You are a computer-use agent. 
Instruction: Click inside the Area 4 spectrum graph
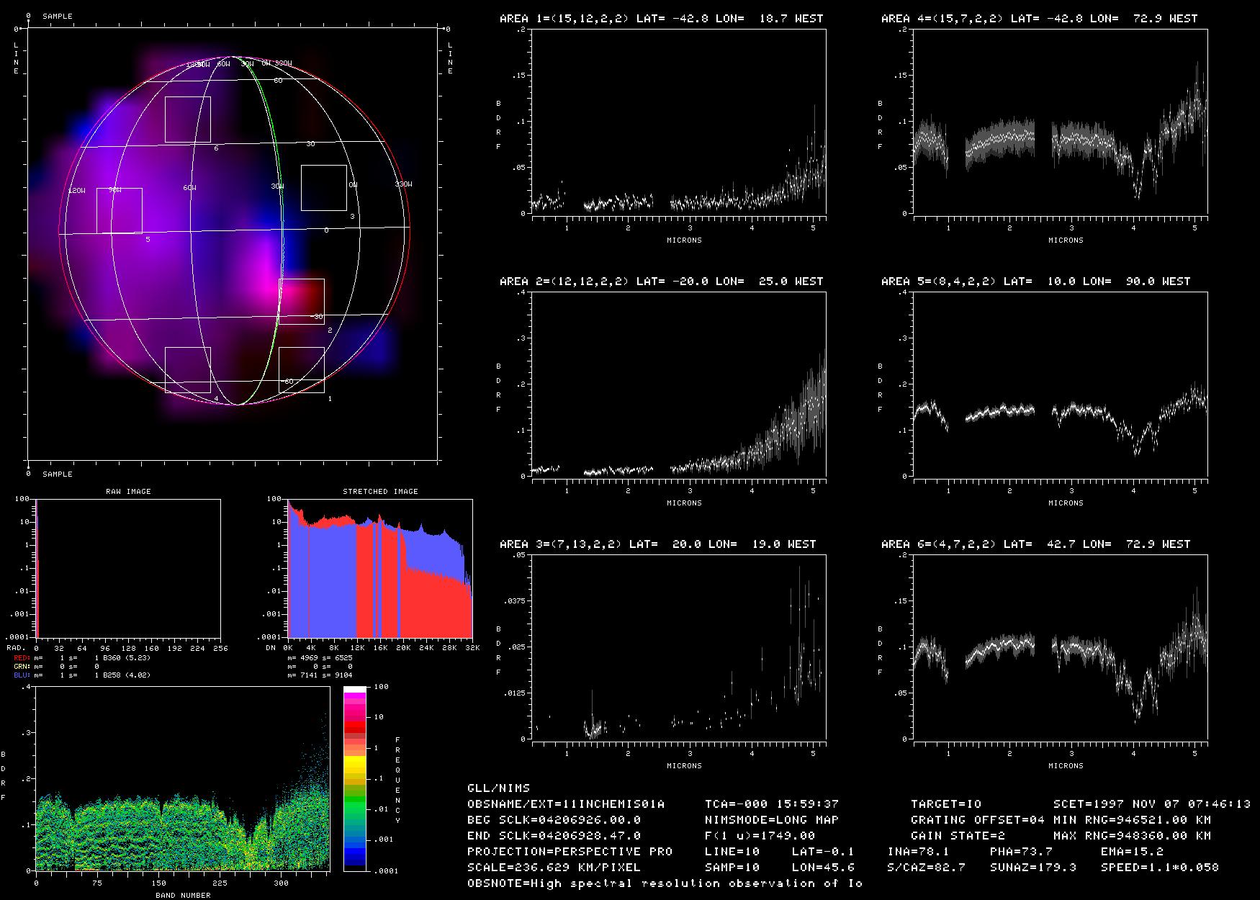coord(1060,122)
